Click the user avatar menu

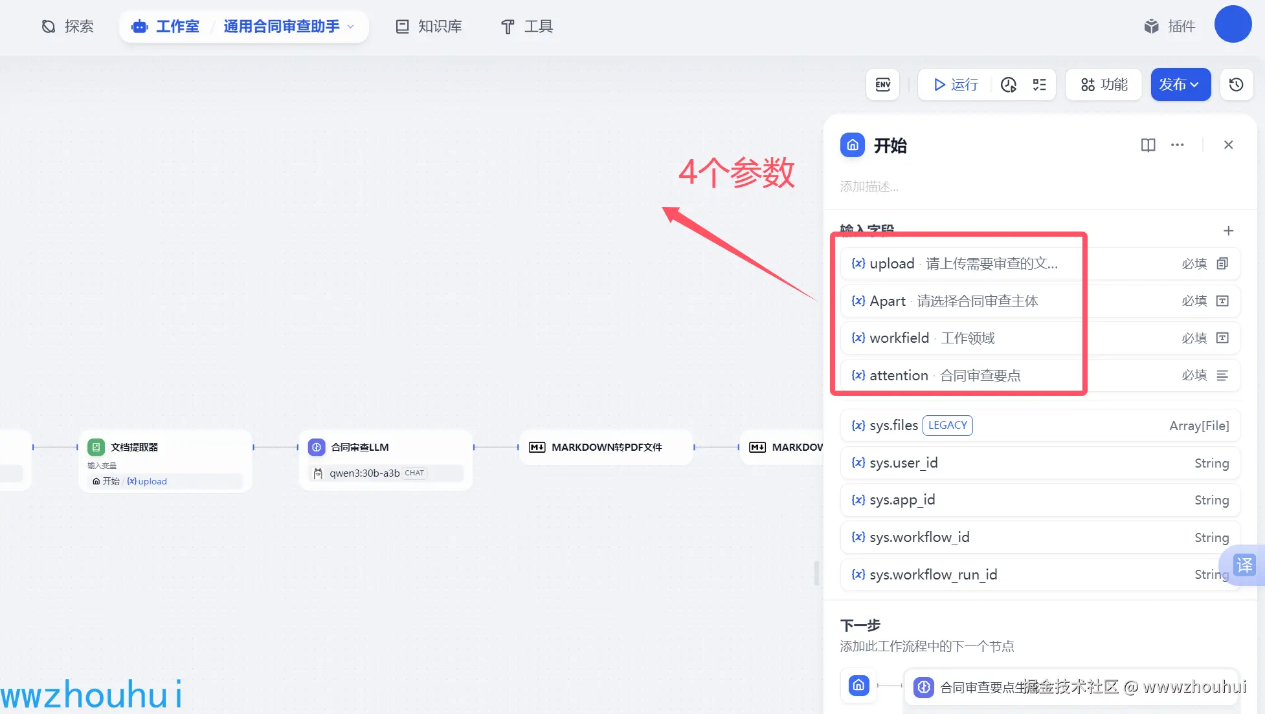1233,25
